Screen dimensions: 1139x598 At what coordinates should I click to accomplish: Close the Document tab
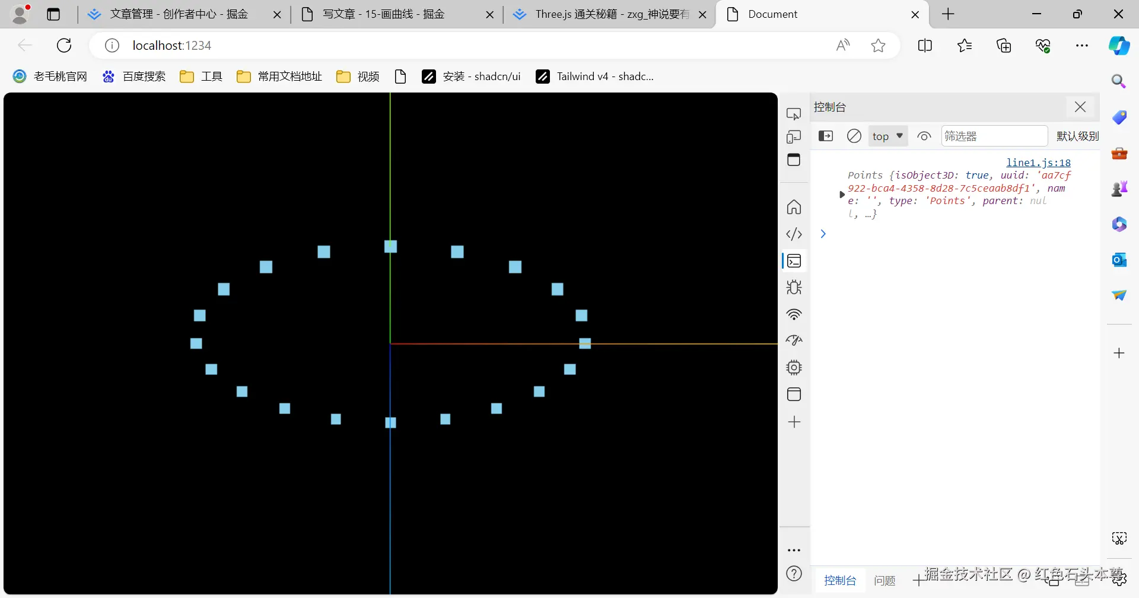point(915,15)
